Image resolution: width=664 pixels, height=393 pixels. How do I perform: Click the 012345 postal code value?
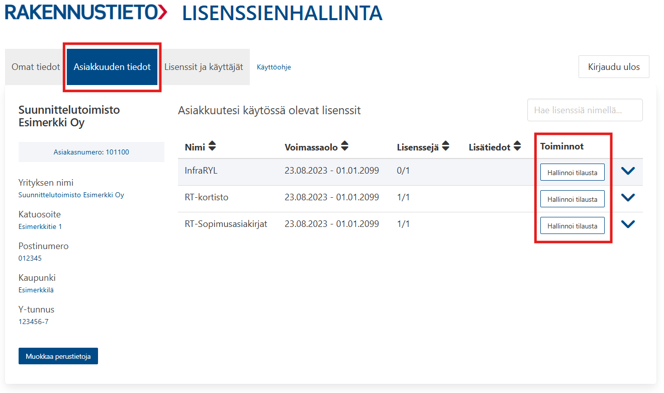pos(30,258)
